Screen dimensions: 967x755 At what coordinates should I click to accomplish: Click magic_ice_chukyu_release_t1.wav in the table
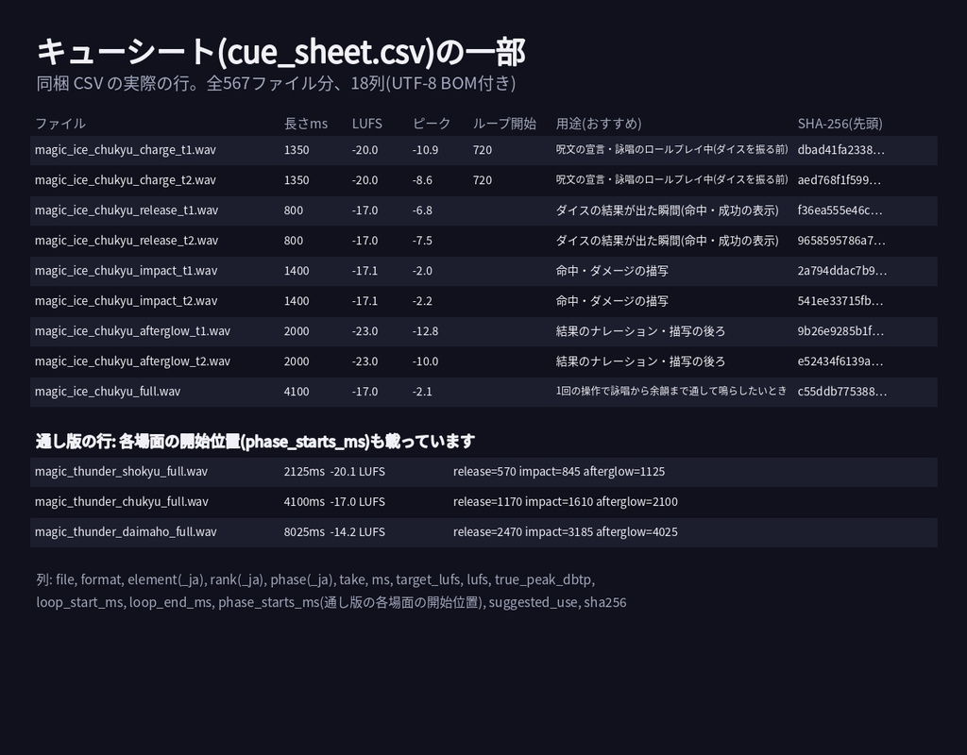point(127,210)
